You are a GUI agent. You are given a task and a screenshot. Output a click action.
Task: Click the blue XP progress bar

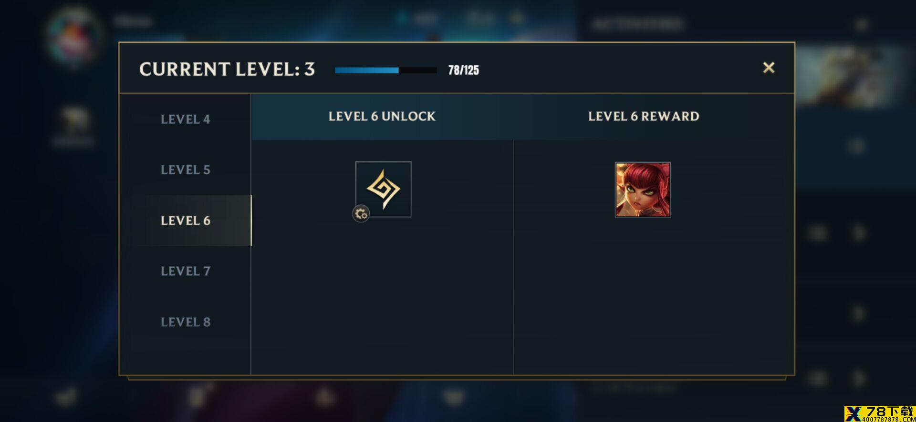[386, 70]
